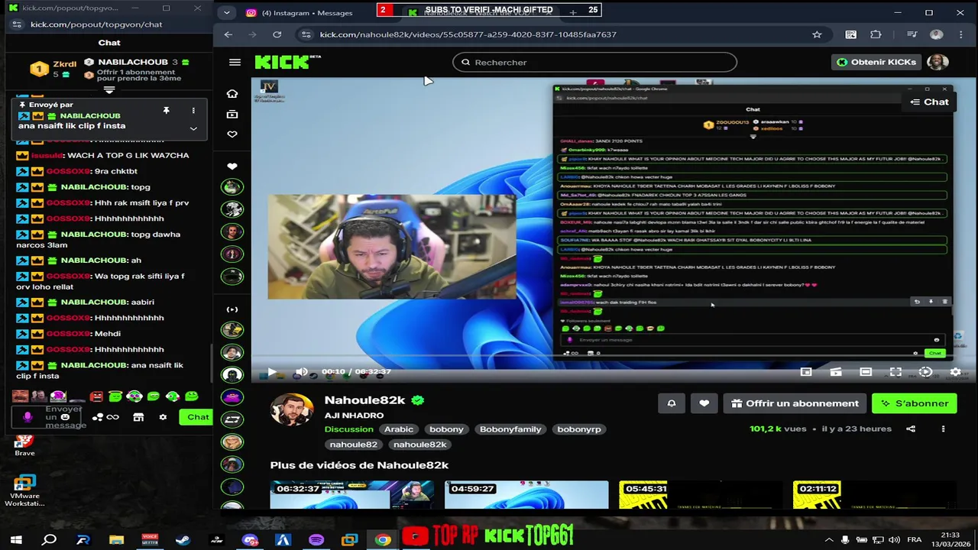Screen dimensions: 978x550
Task: Select the Bobonyfamily tag
Action: [510, 429]
